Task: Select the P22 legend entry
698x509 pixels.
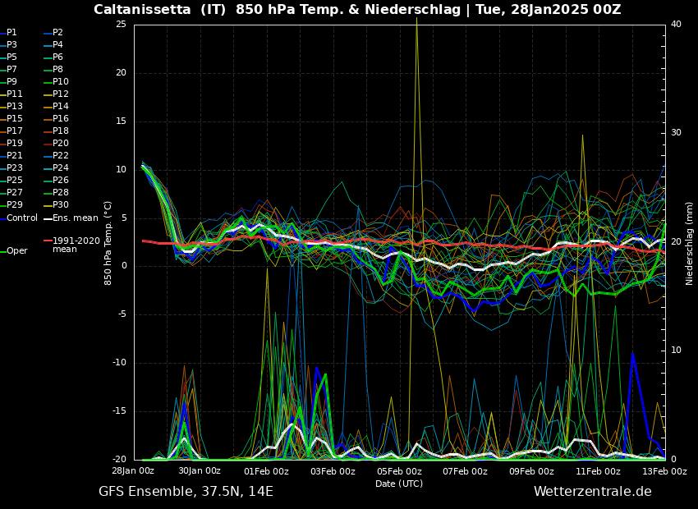Action: pos(61,155)
